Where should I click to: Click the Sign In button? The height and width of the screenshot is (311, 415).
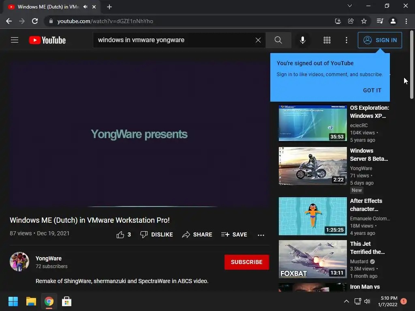[x=380, y=40]
